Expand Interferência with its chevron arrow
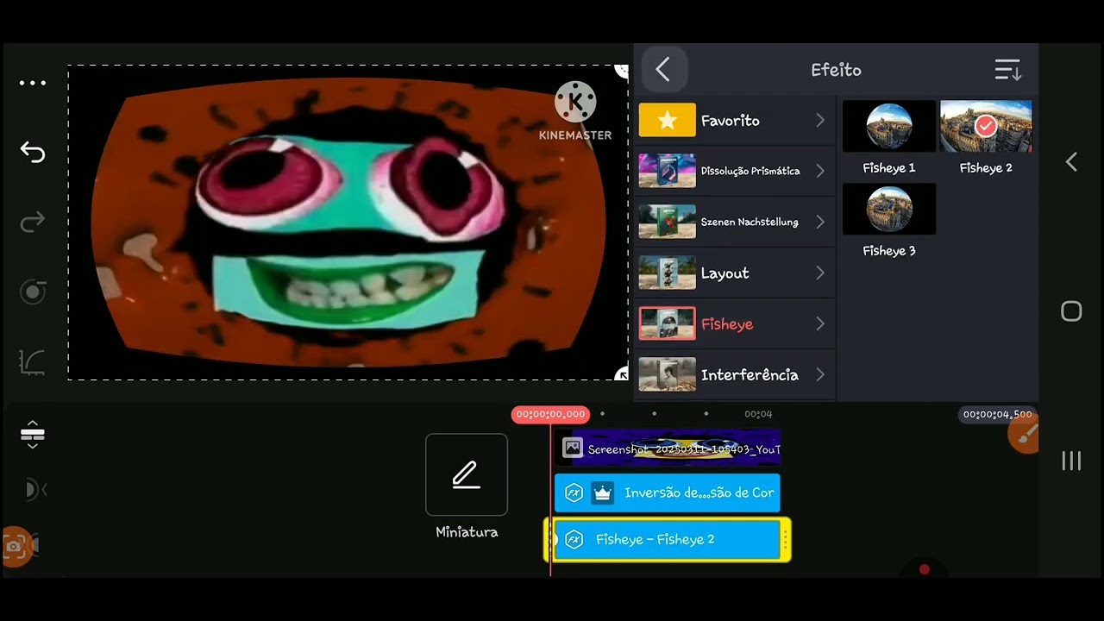The image size is (1104, 621). (820, 375)
